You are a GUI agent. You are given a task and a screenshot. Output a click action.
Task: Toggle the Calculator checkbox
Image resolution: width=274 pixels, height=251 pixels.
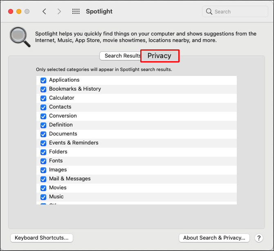pyautogui.click(x=43, y=98)
